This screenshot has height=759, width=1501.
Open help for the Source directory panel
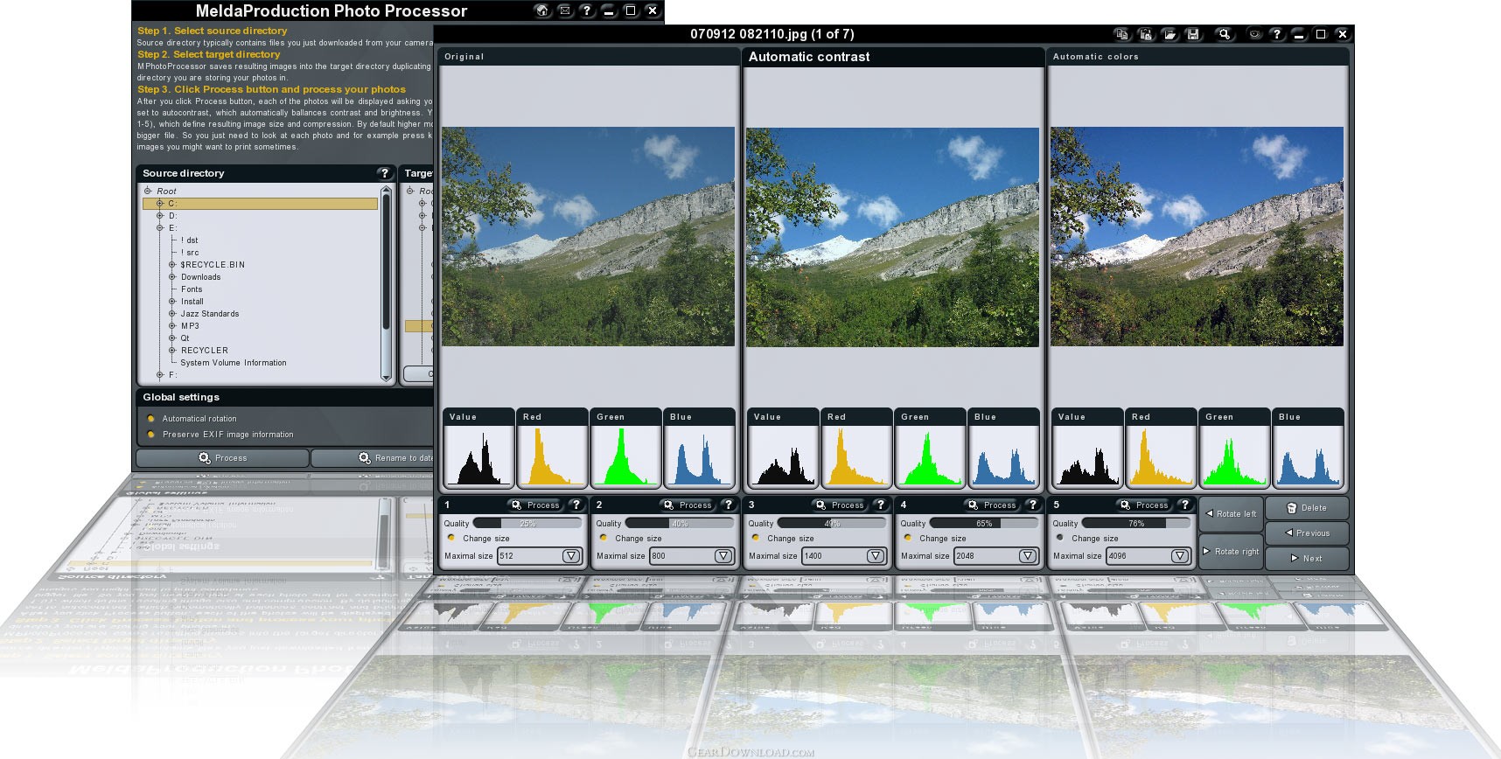pyautogui.click(x=384, y=173)
